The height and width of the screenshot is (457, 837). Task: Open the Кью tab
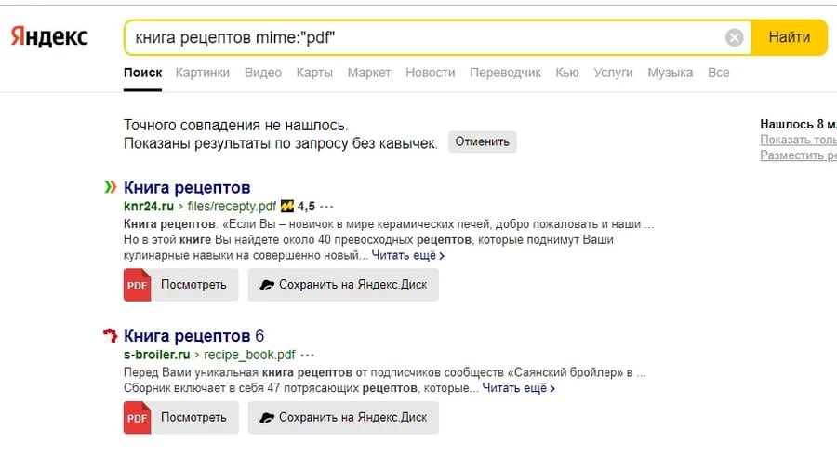pyautogui.click(x=567, y=73)
